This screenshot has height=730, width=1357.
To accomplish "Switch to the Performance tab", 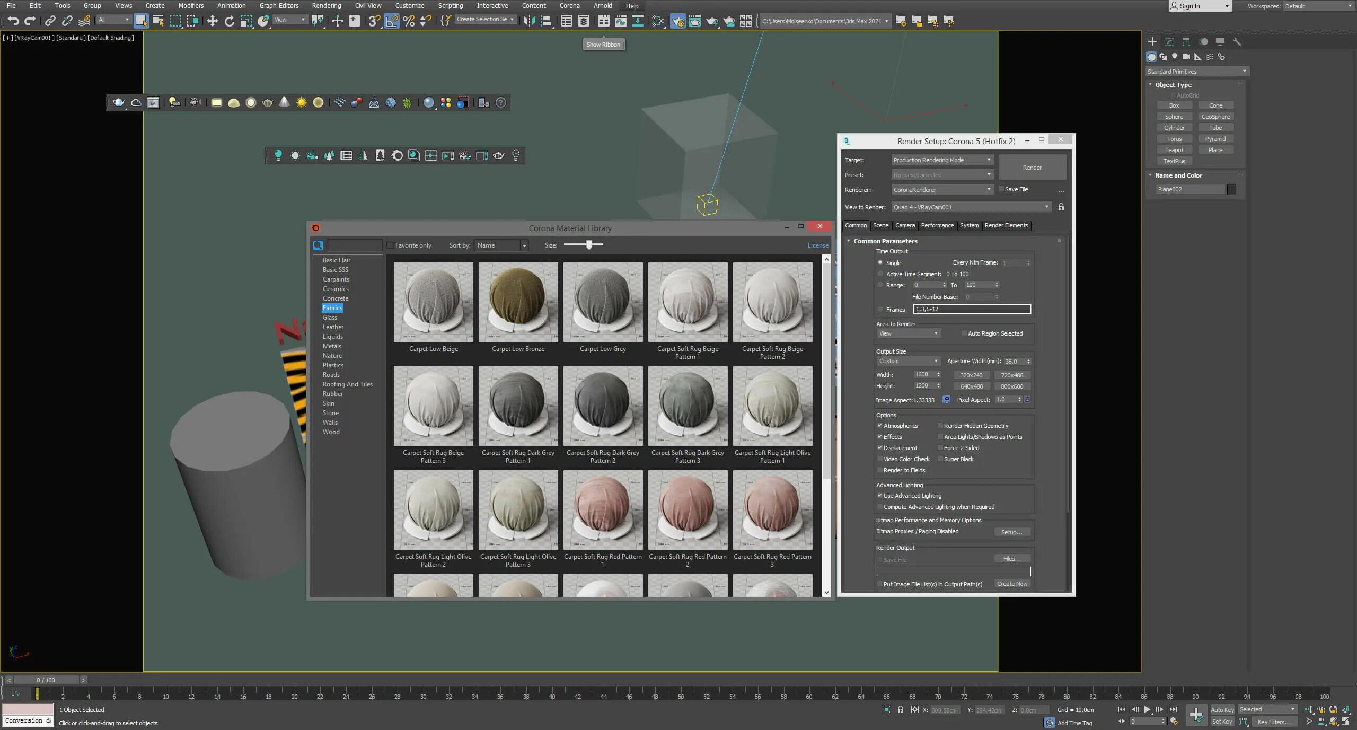I will click(937, 225).
